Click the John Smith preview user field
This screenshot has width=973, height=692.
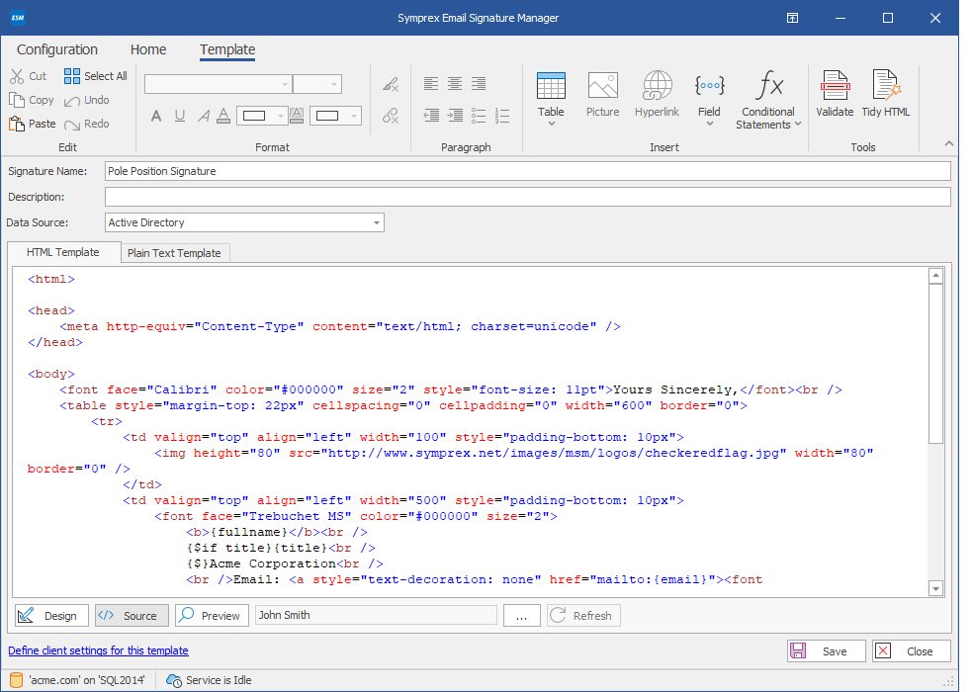click(376, 615)
